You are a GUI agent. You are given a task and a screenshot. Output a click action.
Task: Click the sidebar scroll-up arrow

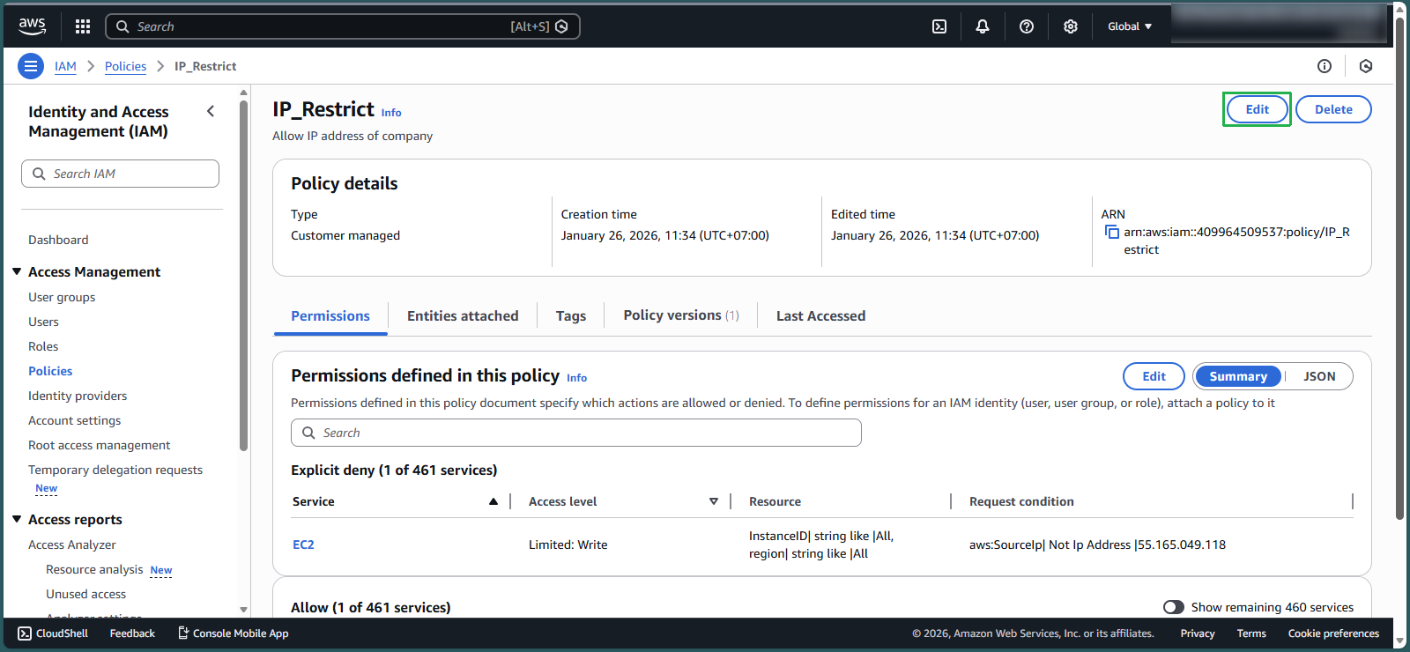coord(244,92)
